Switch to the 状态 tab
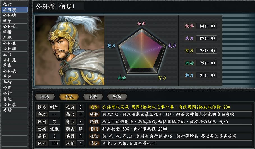The image size is (255, 149). pos(45,97)
